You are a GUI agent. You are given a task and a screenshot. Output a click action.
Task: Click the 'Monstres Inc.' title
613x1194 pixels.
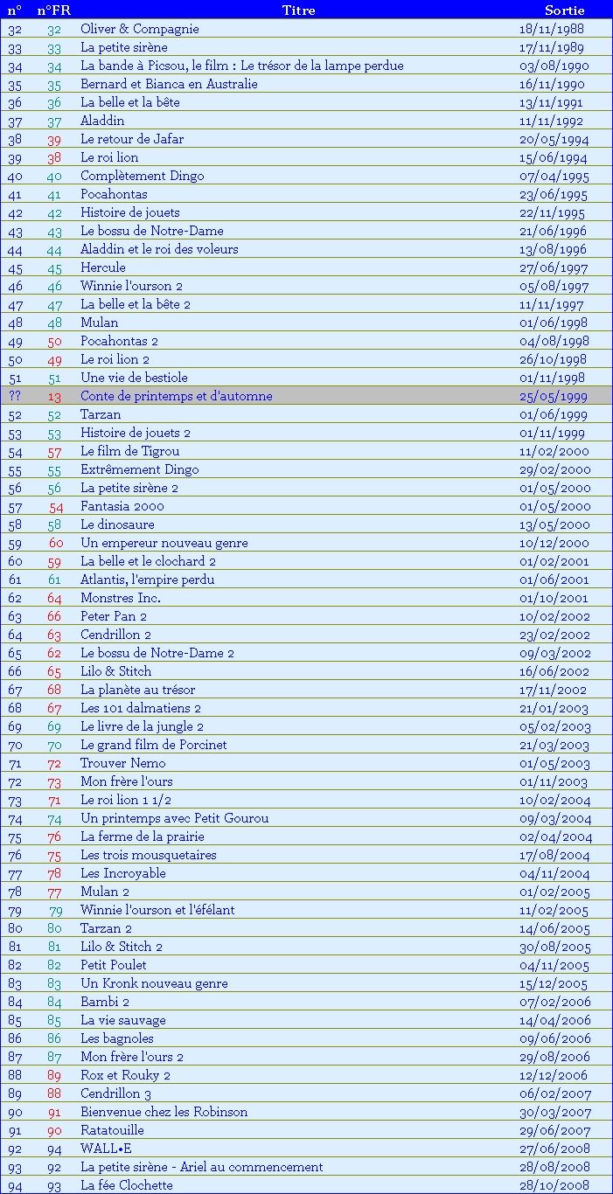point(121,598)
